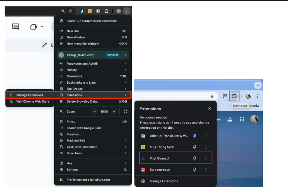Pin Mua Thông Minh extension
This screenshot has width=288, height=192.
[194, 147]
